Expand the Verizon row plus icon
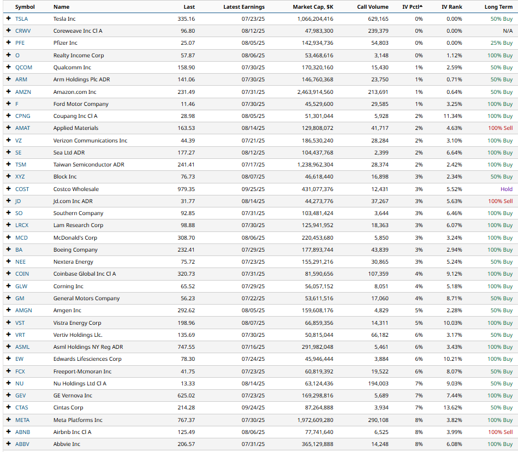The width and height of the screenshot is (518, 452). pyautogui.click(x=9, y=140)
